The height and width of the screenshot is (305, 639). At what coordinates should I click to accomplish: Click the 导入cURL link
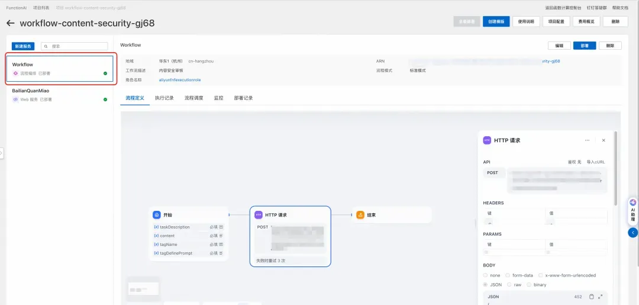coord(595,162)
